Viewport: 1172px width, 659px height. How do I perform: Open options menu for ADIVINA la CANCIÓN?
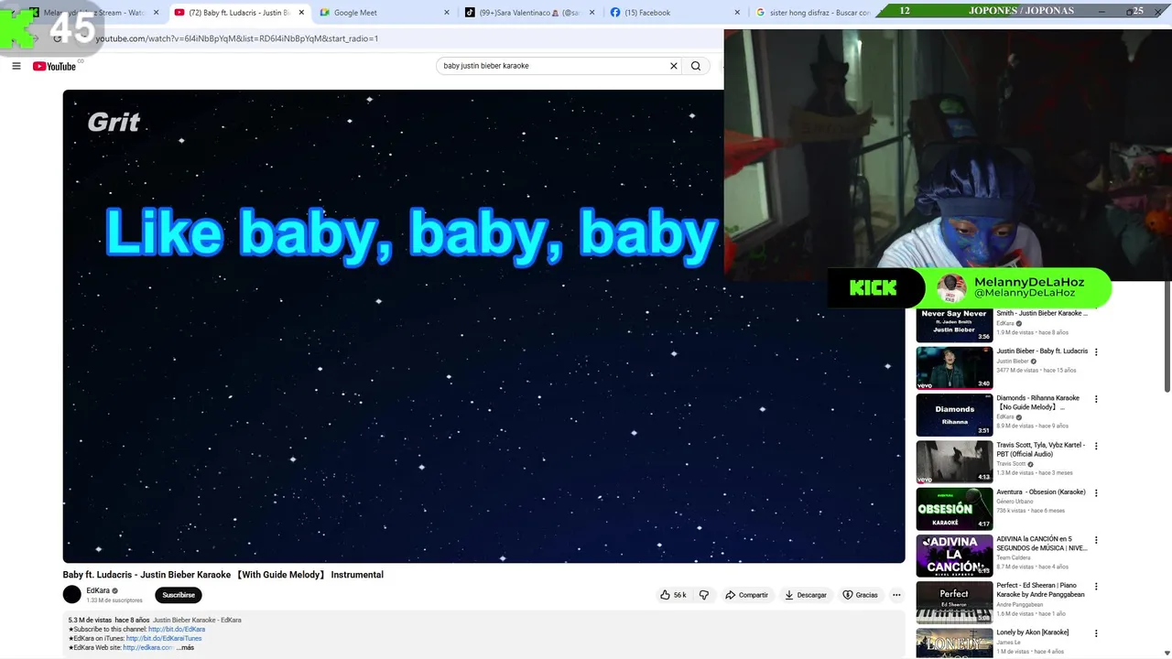1096,540
